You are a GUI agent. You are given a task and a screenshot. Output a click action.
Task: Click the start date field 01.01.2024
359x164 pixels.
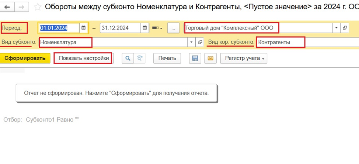59,28
